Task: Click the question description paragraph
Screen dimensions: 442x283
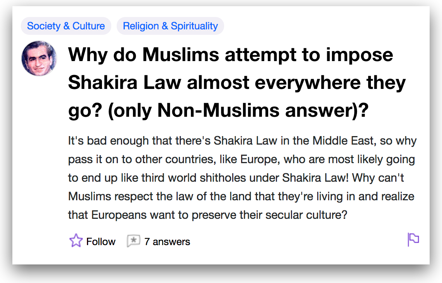Action: (x=242, y=178)
